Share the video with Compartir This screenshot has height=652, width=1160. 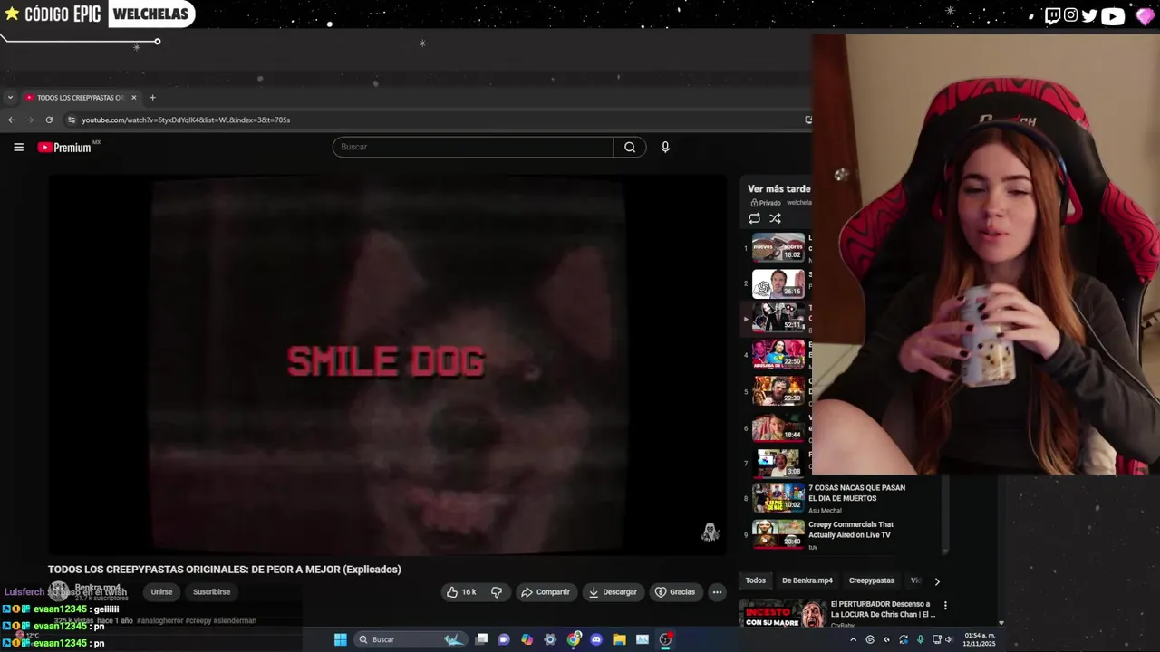(546, 592)
